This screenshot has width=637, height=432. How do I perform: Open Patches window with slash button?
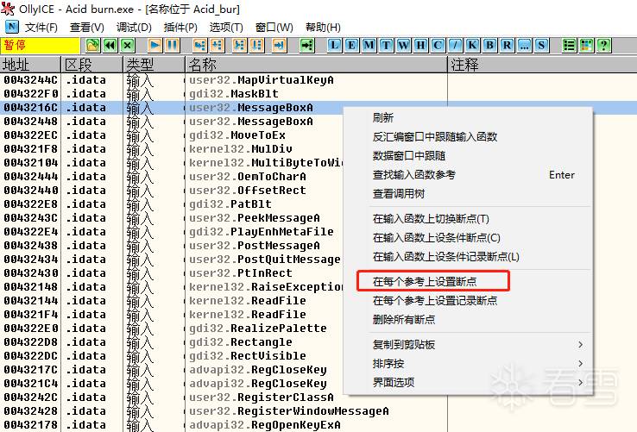coord(455,45)
